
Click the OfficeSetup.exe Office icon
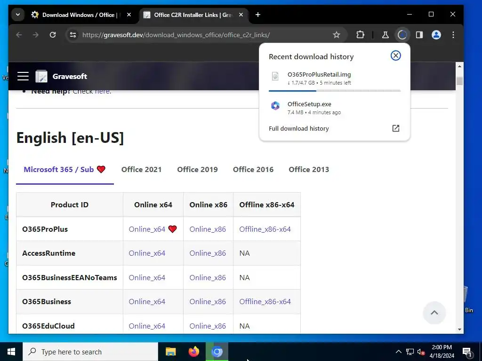[275, 106]
